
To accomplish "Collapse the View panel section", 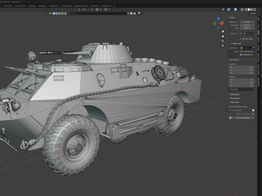I will 233,17.
